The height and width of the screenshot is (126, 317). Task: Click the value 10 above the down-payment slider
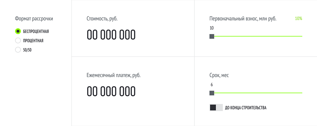pyautogui.click(x=212, y=28)
